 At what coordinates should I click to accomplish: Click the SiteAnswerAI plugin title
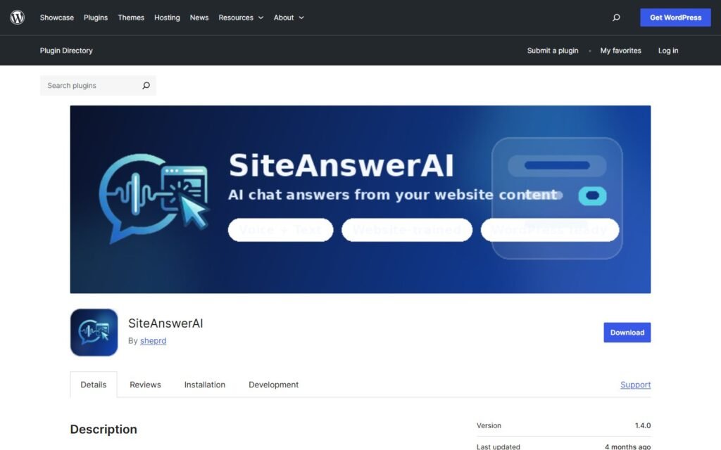(x=165, y=323)
